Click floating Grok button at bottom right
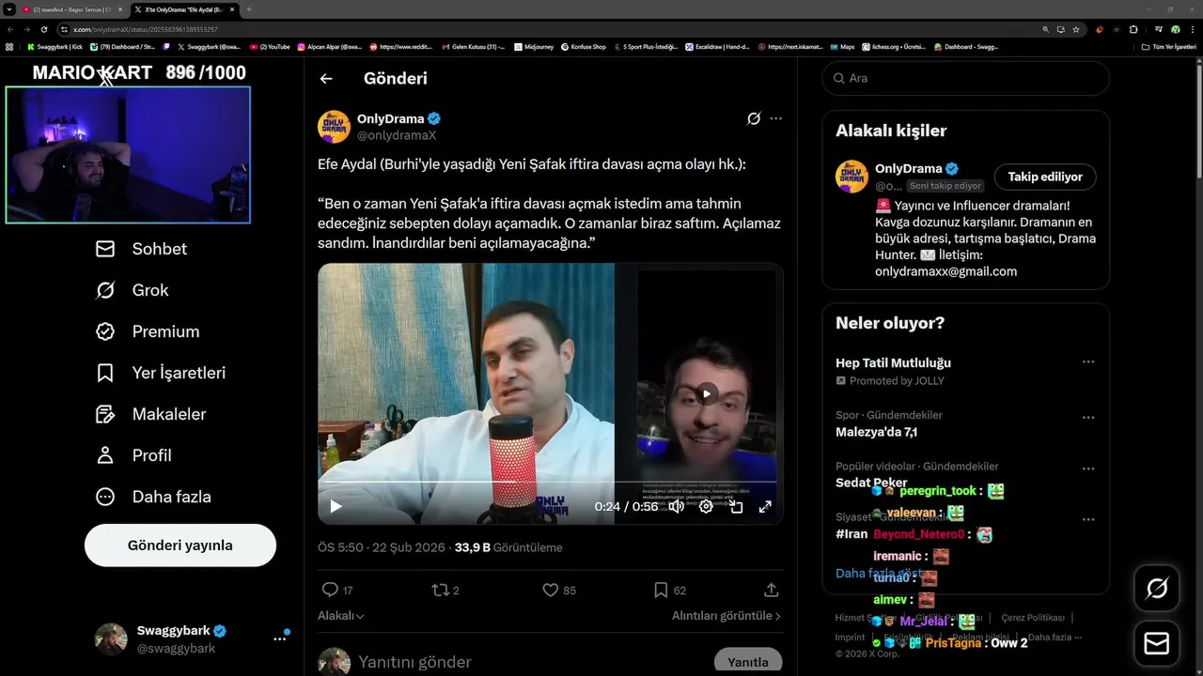The height and width of the screenshot is (676, 1203). coord(1157,589)
